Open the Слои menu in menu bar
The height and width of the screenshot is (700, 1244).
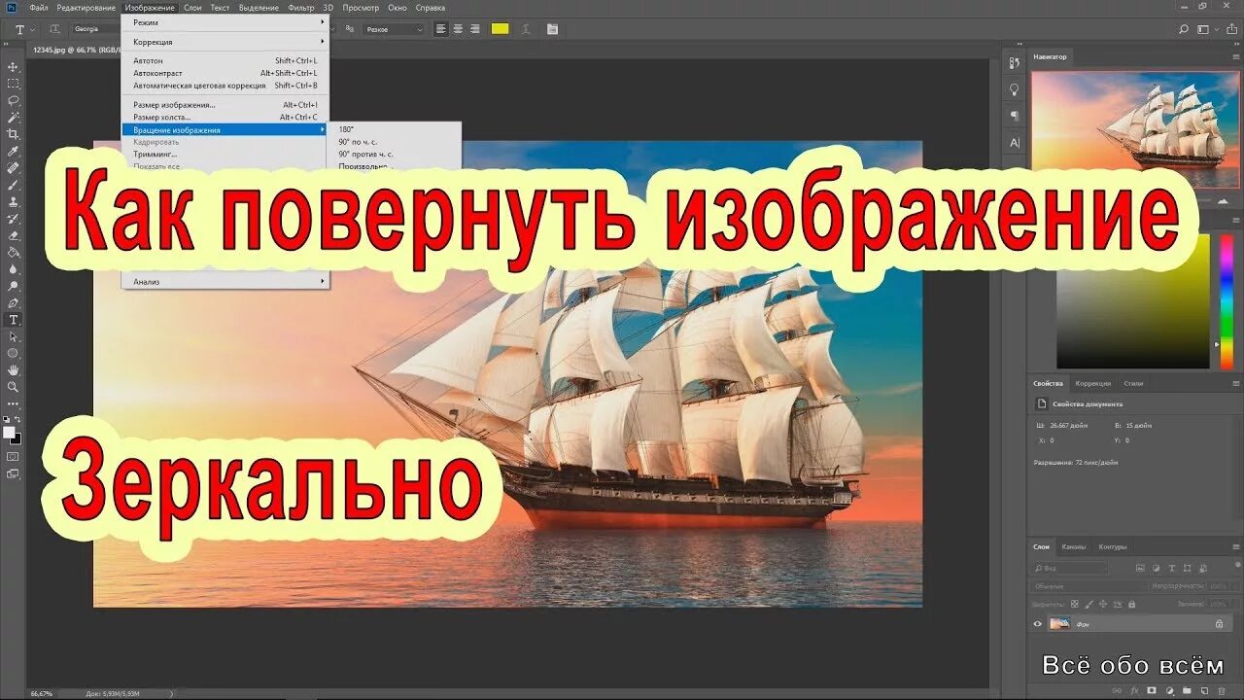click(x=192, y=7)
